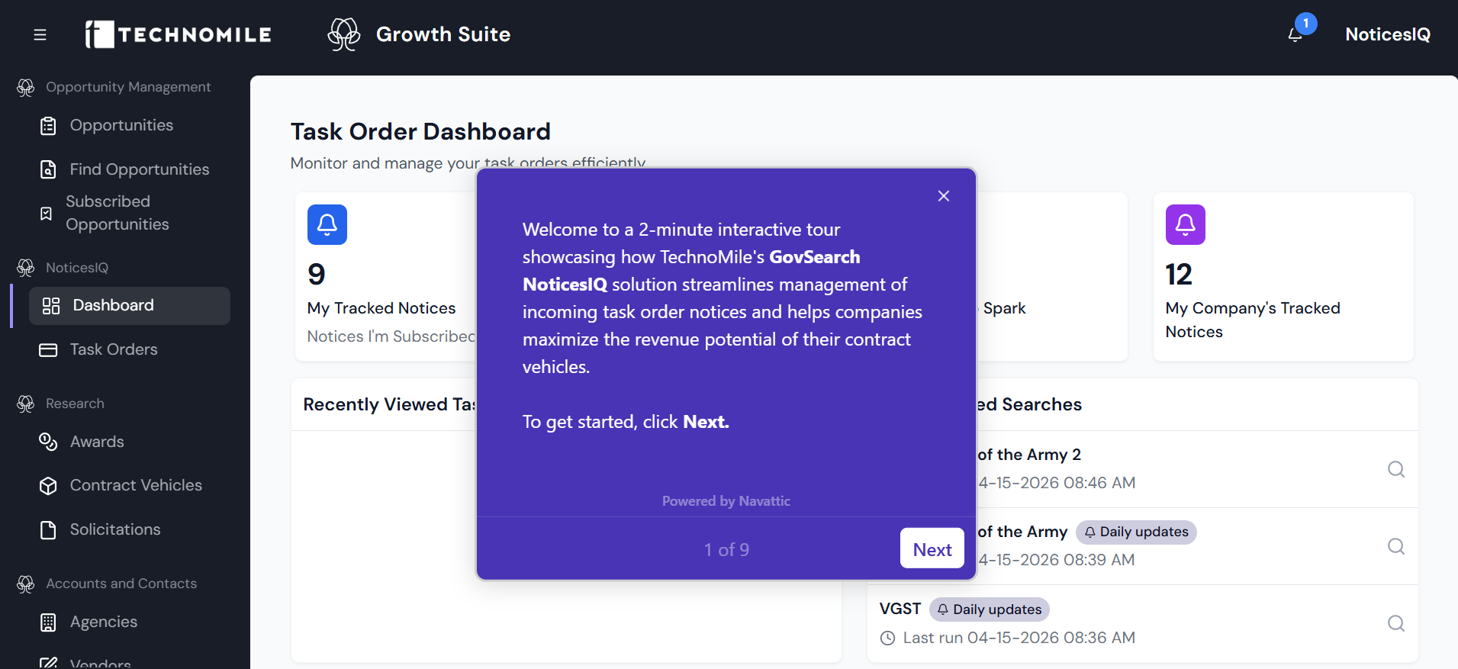Viewport: 1458px width, 669px height.
Task: Click the Solicitations document icon
Action: (x=48, y=530)
